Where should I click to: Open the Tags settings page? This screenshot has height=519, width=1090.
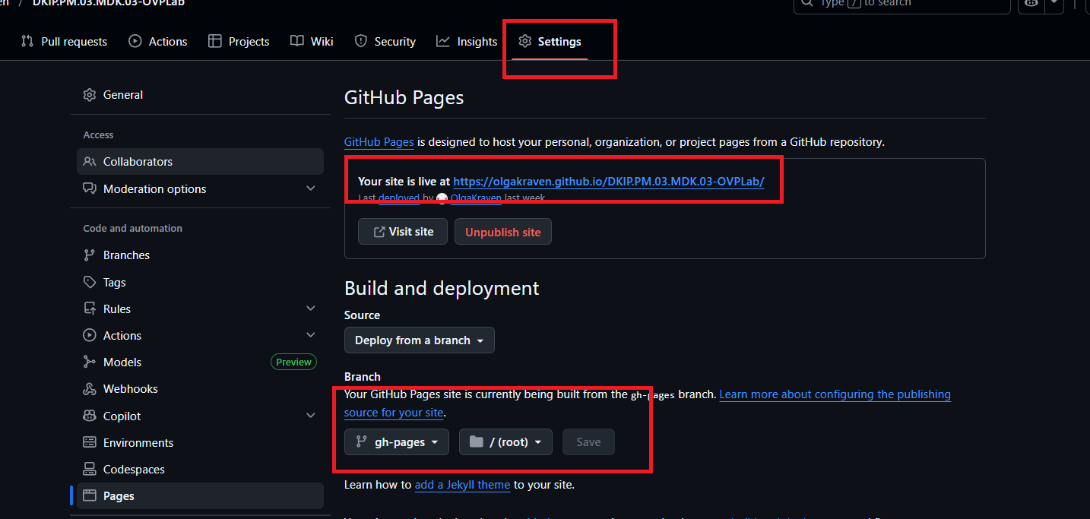[200, 283]
